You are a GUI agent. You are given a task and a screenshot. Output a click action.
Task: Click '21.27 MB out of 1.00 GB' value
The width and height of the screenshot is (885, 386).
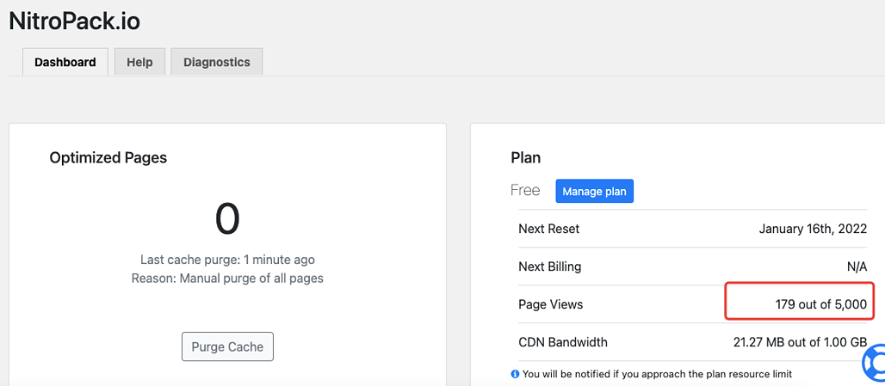tap(801, 342)
